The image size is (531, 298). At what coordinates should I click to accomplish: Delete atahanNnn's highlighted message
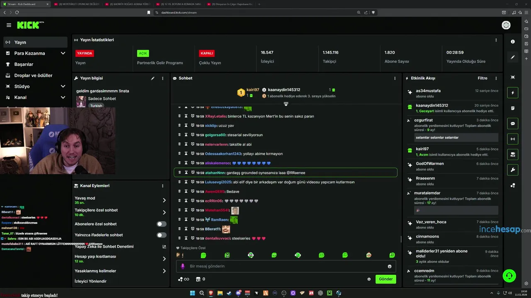tap(179, 173)
